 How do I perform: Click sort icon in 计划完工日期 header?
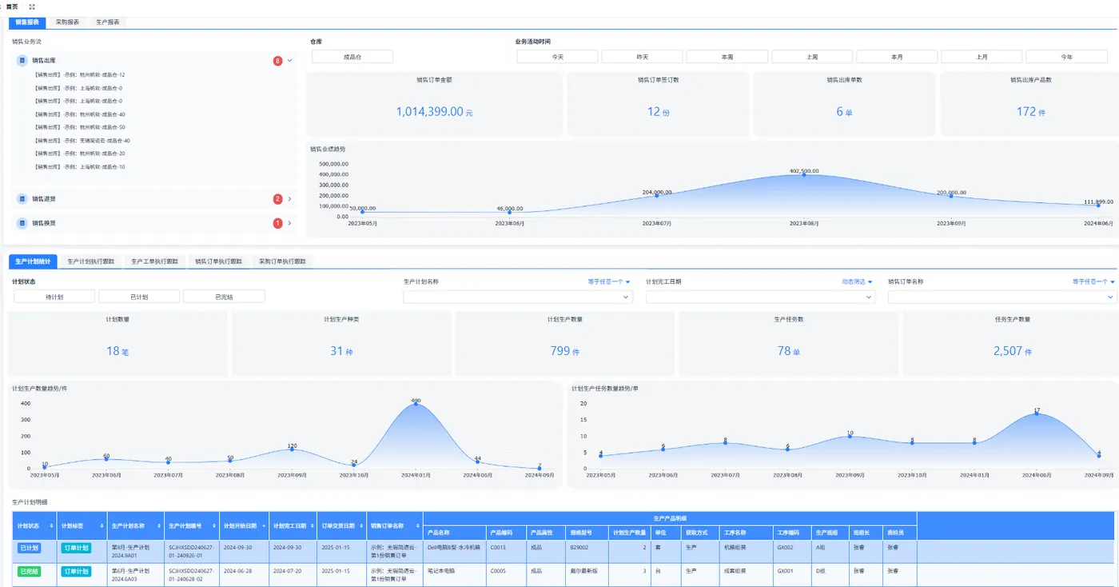tap(311, 526)
